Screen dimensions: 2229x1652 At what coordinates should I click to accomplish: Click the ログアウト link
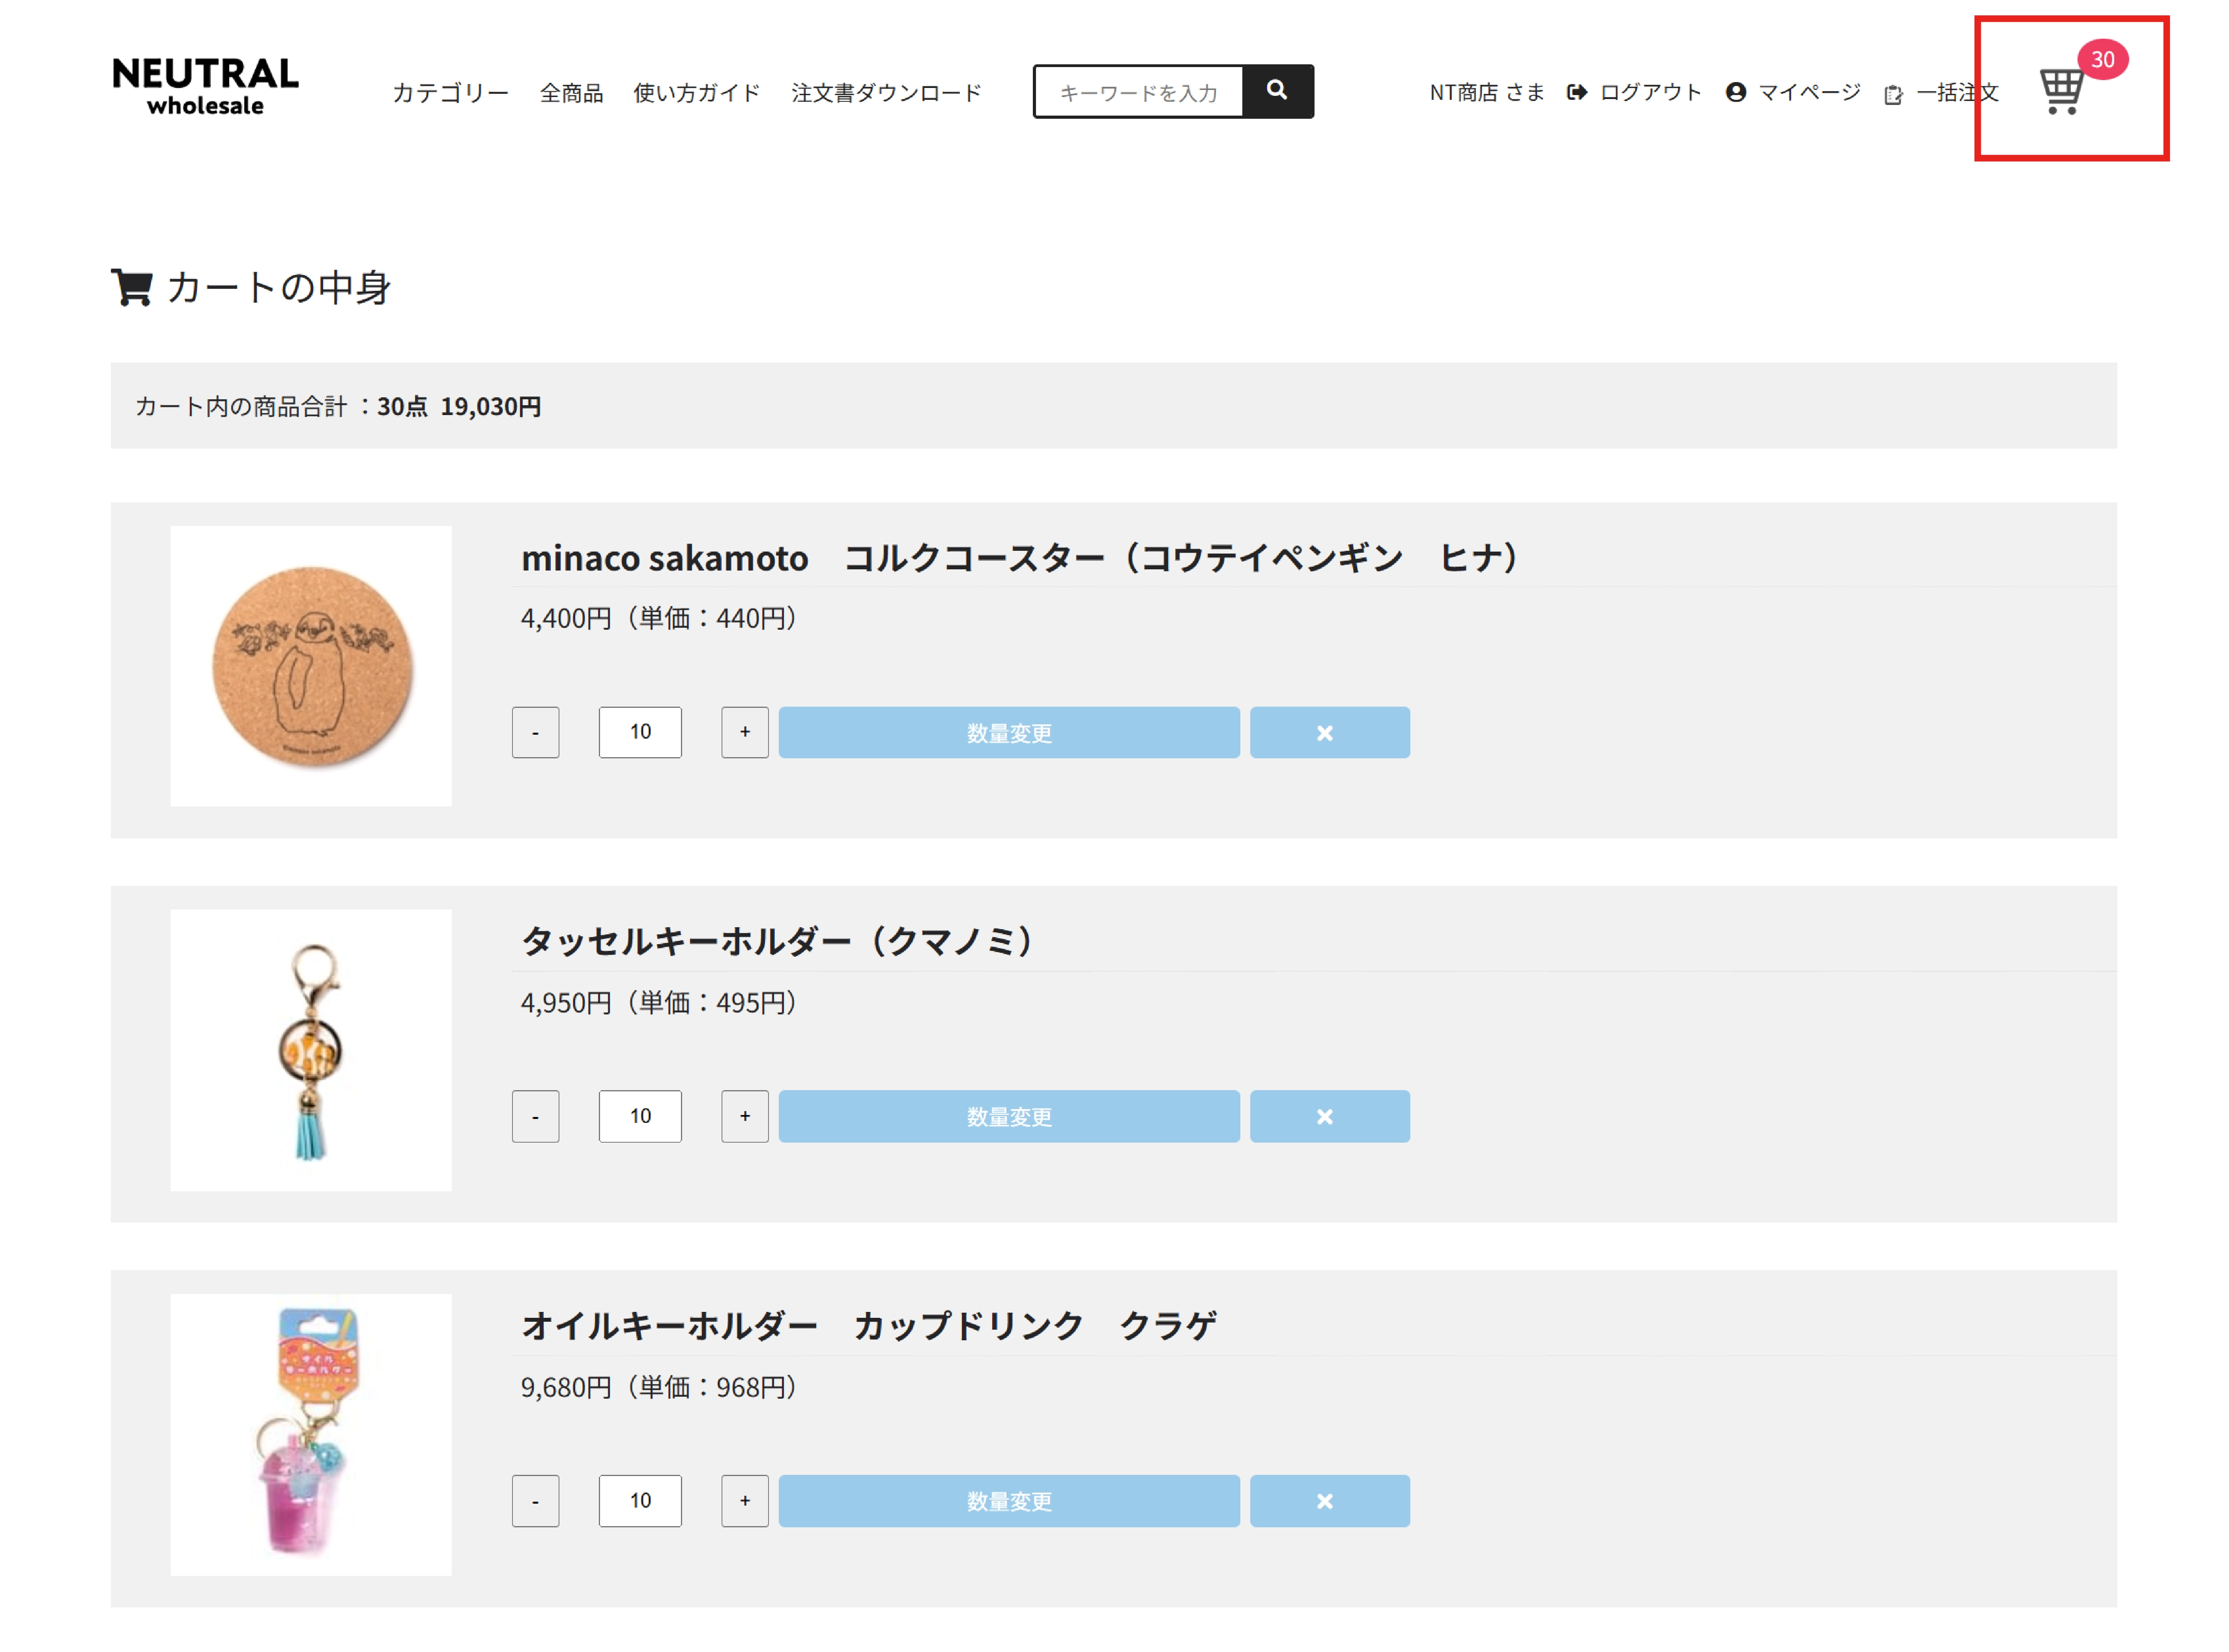1634,92
